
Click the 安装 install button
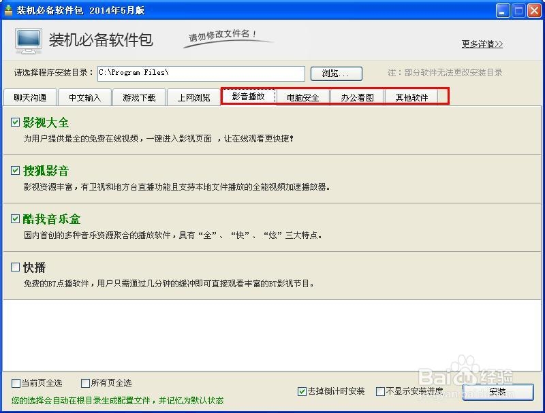tap(498, 392)
